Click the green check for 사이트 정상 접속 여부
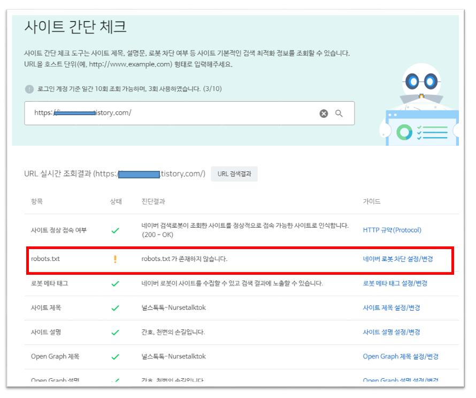This screenshot has height=398, width=476. click(115, 230)
